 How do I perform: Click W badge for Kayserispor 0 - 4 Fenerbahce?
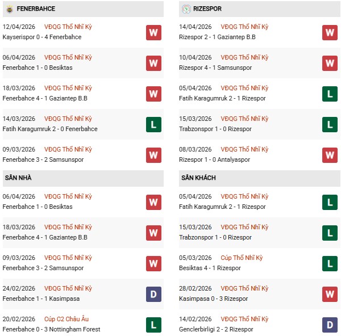tap(153, 32)
